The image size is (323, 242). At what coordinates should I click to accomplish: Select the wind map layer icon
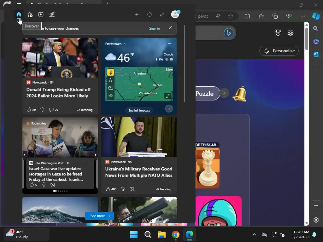point(111,96)
